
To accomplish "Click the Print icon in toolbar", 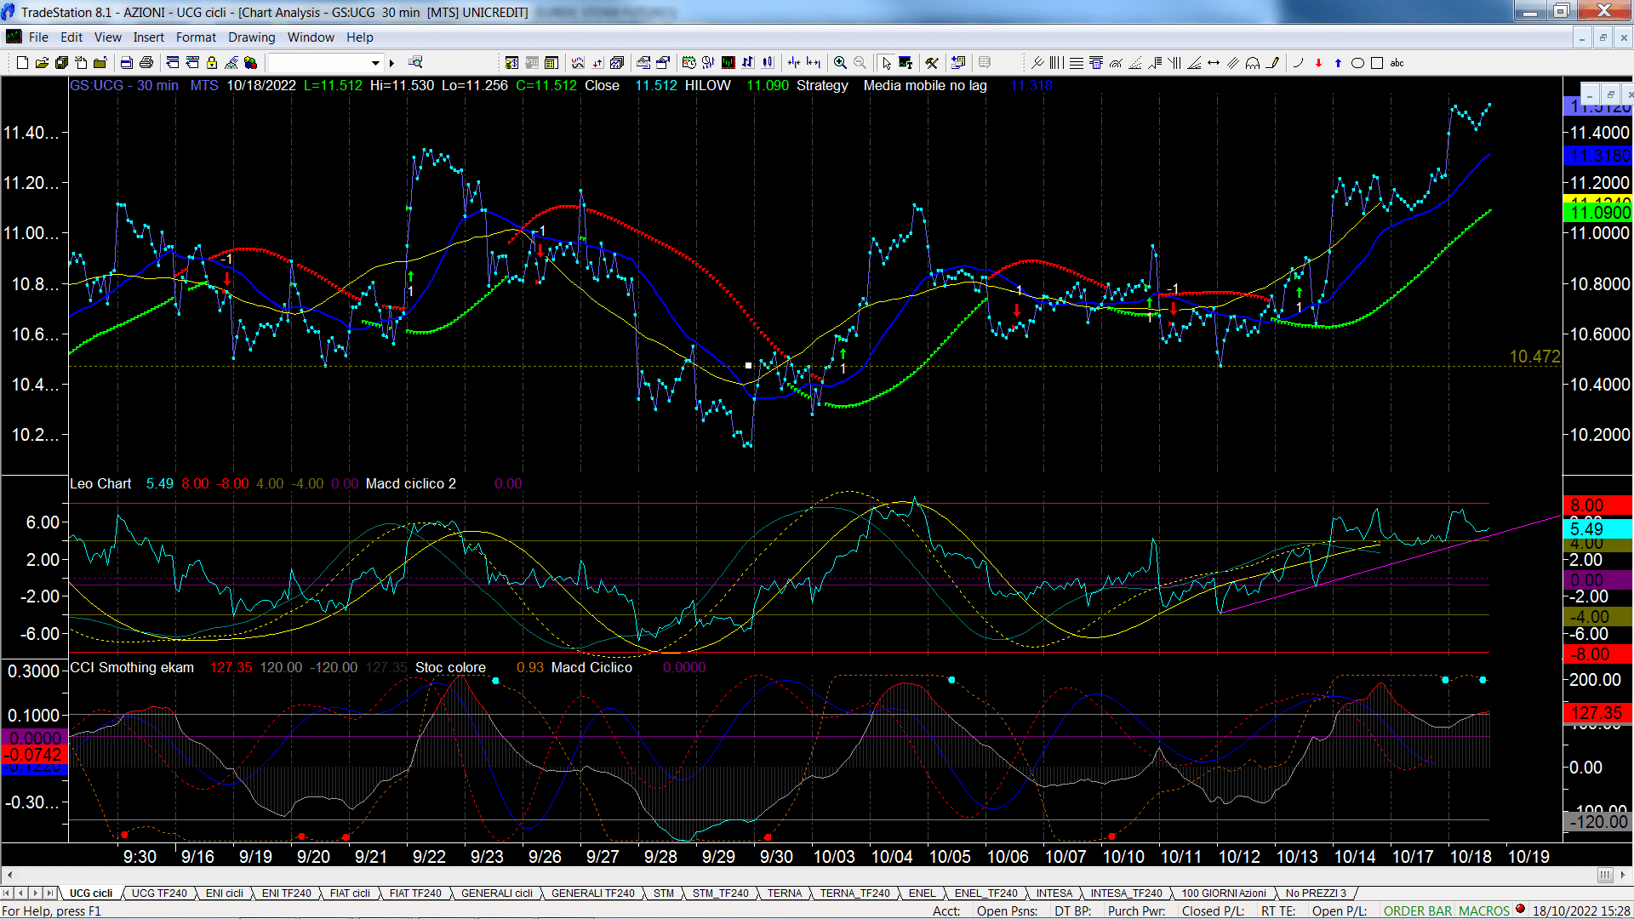I will (x=146, y=63).
